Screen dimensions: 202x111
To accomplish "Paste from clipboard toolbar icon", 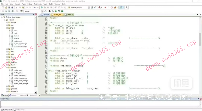I will [23, 7].
